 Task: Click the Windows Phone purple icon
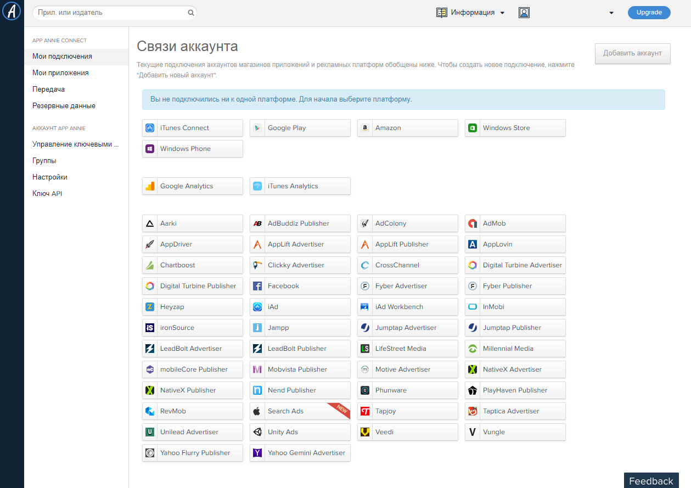click(150, 149)
